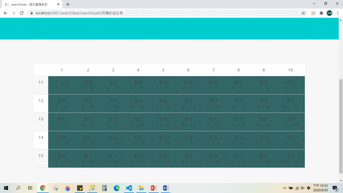Switch to Chrome on taskbar
This screenshot has height=193, width=343.
pos(43,188)
